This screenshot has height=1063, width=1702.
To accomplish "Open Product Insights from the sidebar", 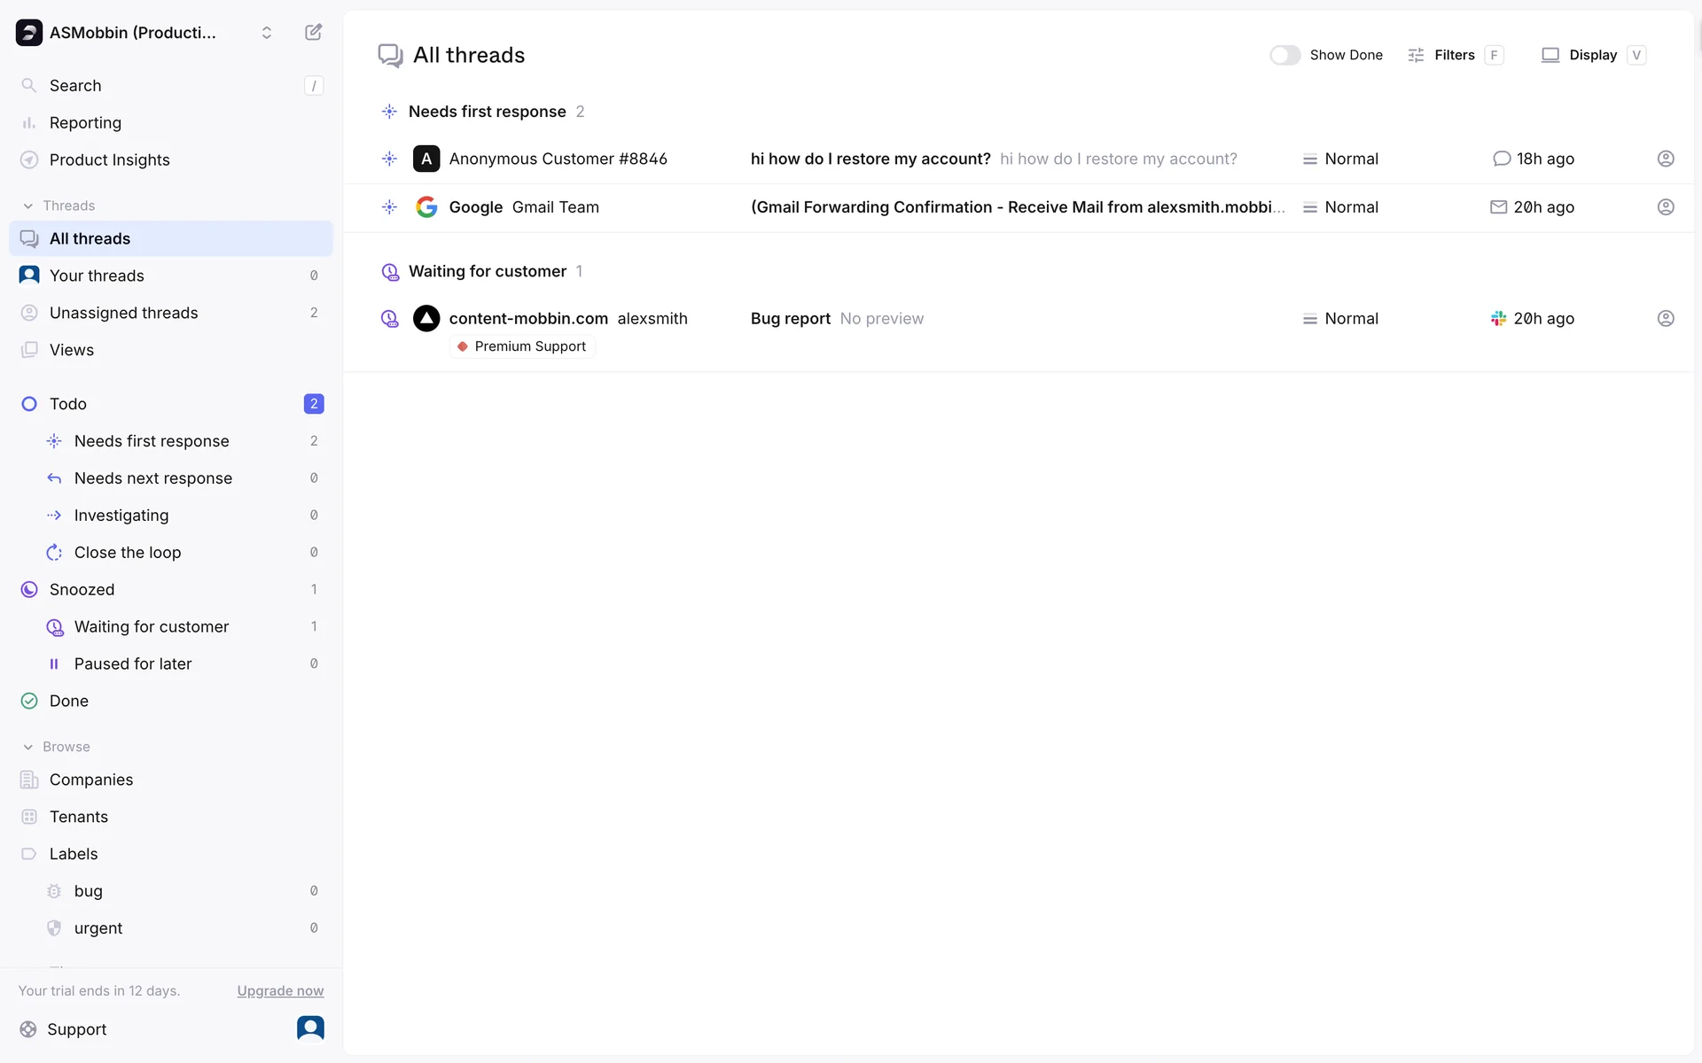I will (x=109, y=160).
